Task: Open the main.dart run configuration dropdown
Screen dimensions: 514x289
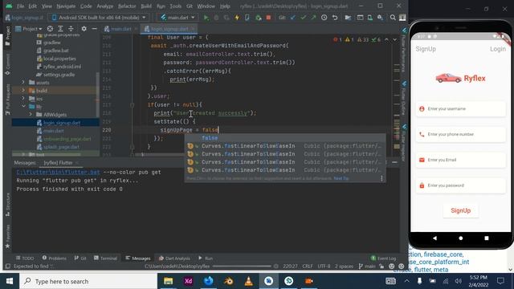Action: coord(177,18)
